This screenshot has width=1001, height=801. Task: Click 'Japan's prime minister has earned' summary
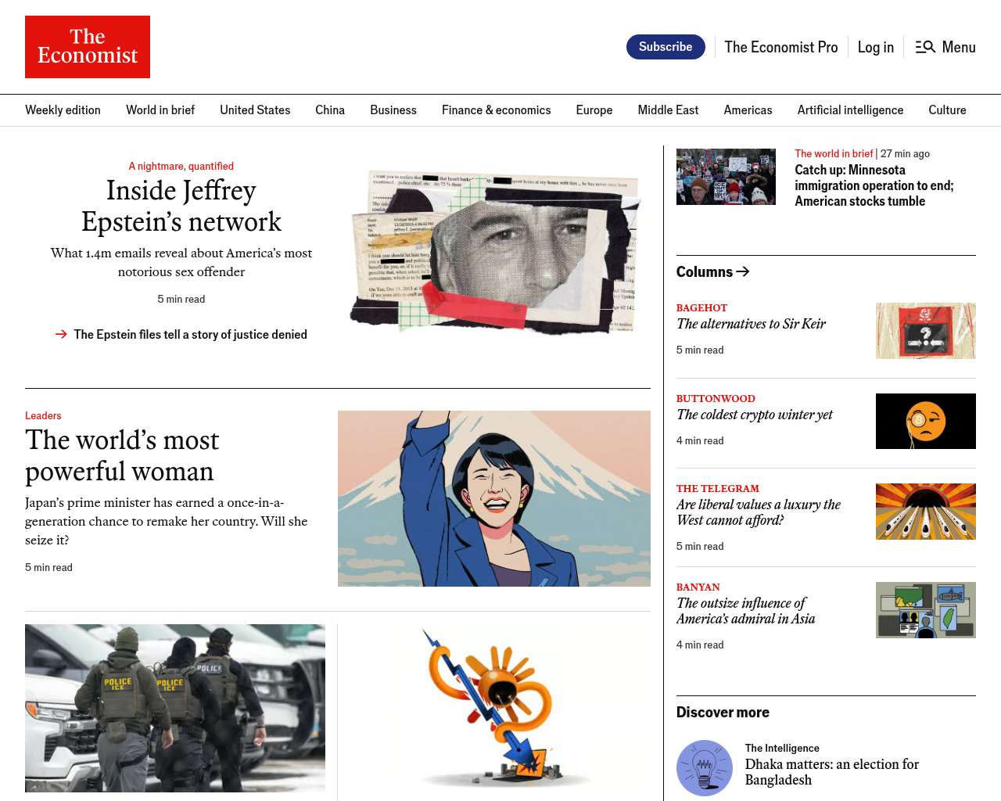coord(167,521)
